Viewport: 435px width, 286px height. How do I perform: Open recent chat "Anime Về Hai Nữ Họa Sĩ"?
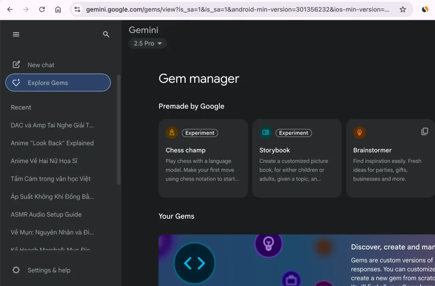(x=44, y=161)
